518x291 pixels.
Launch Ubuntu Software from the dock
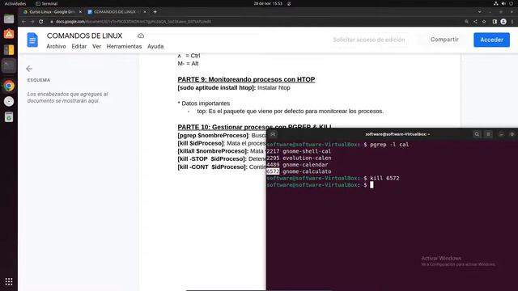coord(9,34)
